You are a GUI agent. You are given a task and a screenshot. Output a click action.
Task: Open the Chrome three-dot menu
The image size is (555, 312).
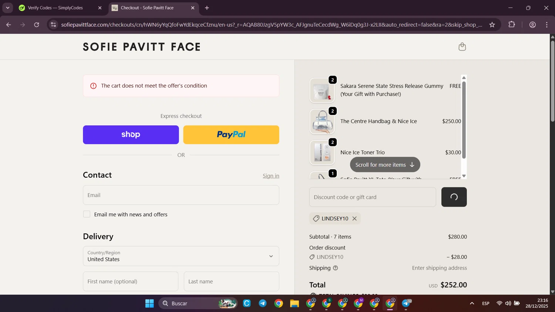pos(547,25)
